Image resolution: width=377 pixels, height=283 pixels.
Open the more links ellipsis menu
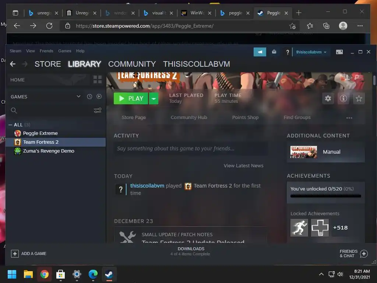click(x=349, y=118)
